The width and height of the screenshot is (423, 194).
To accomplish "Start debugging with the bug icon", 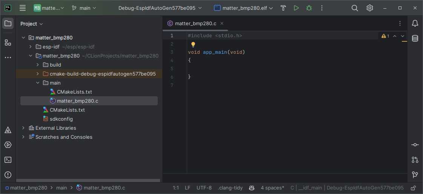I will coord(309,8).
